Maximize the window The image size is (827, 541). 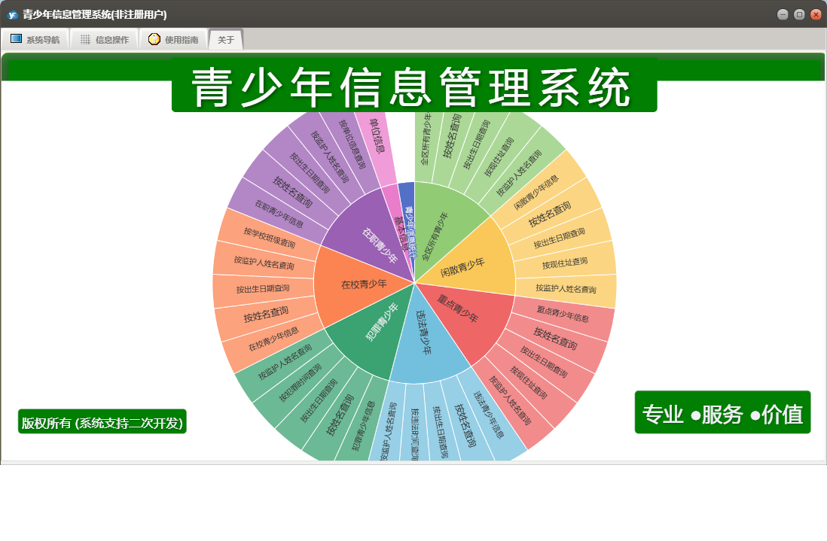pyautogui.click(x=799, y=14)
